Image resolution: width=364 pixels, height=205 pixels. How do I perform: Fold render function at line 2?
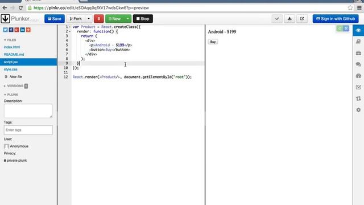[69, 31]
